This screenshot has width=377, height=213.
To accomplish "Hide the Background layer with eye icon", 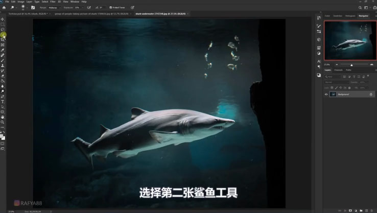I will coord(326,94).
